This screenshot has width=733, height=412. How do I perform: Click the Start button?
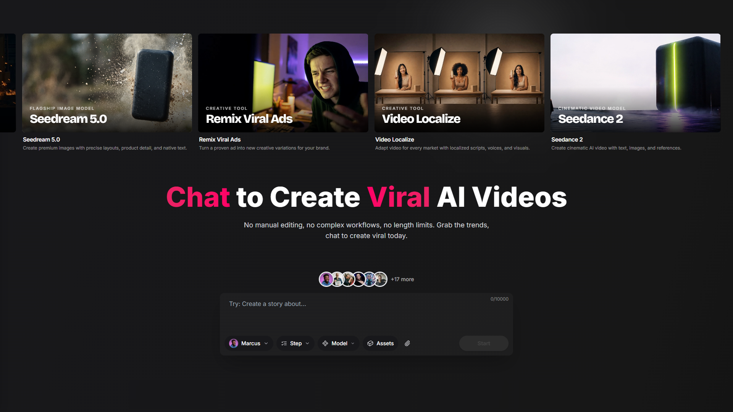point(484,343)
